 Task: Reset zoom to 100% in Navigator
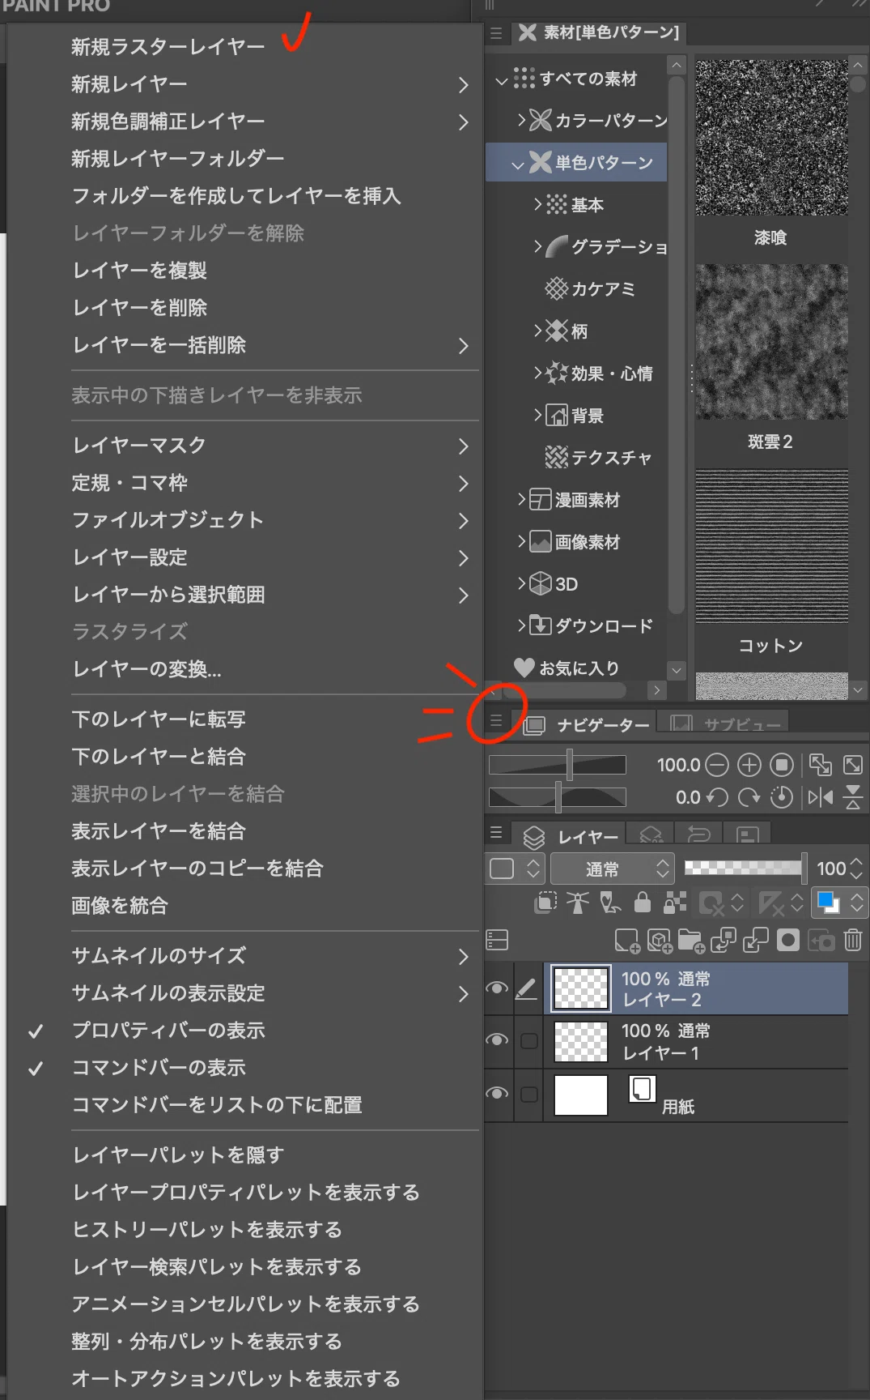click(782, 765)
